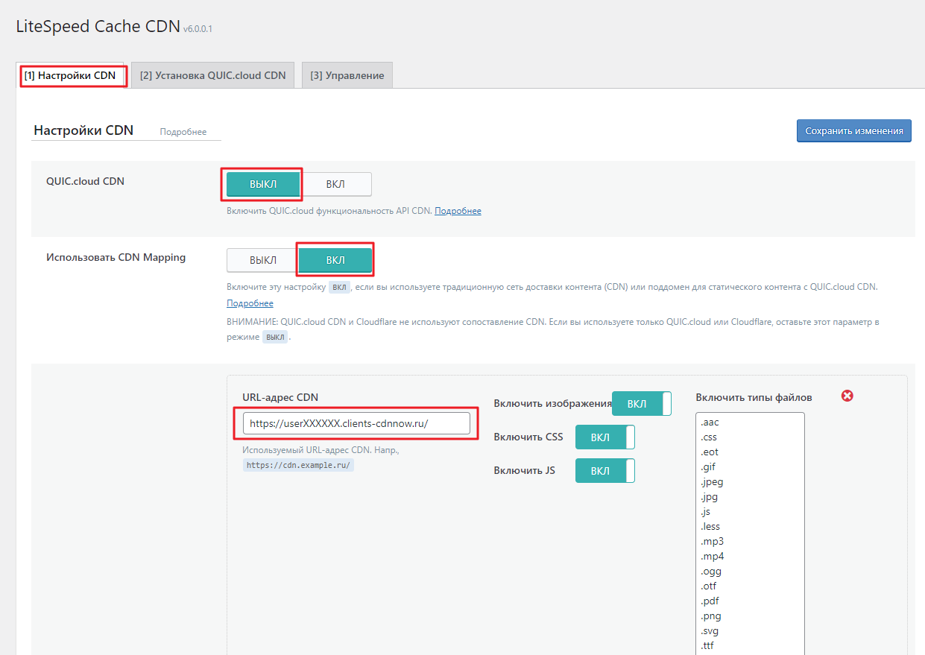Screen dimensions: 925x655
Task: Click the .png entry in file types
Action: pos(711,616)
